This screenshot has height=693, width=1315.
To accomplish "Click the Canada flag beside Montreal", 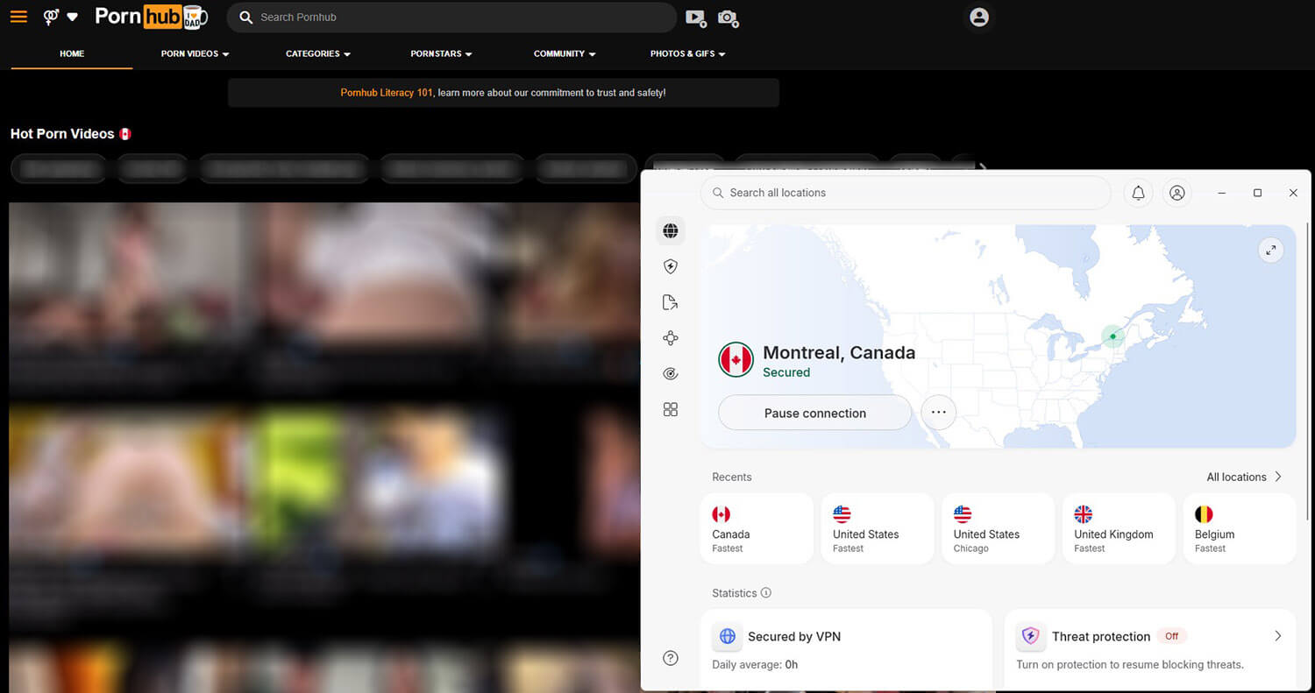I will [x=736, y=360].
